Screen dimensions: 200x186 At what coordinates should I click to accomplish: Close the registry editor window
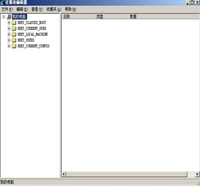click(x=197, y=2)
